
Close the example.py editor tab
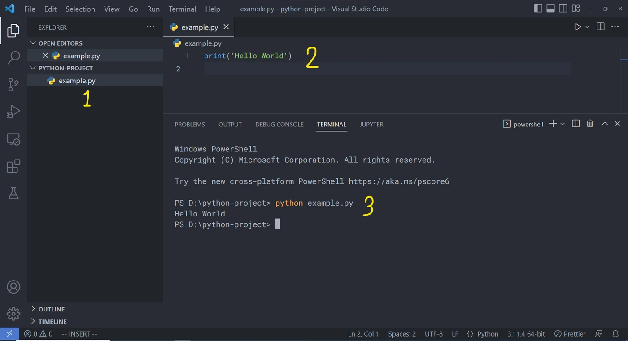226,27
